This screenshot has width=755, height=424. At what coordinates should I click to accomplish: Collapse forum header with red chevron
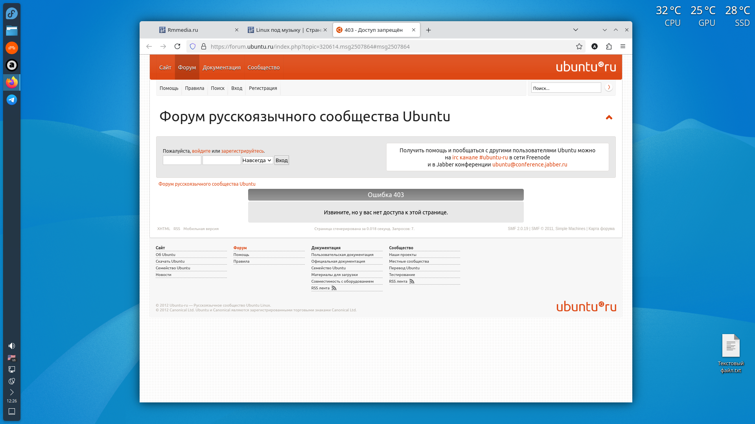pos(609,117)
